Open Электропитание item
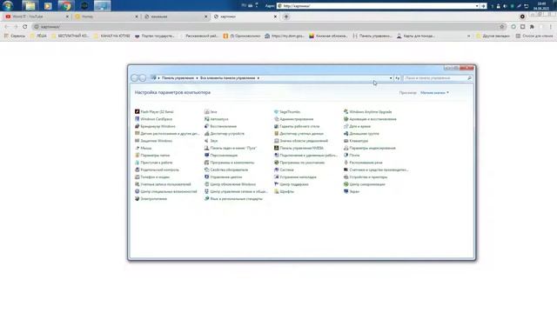Image resolution: width=557 pixels, height=313 pixels. pyautogui.click(x=151, y=199)
